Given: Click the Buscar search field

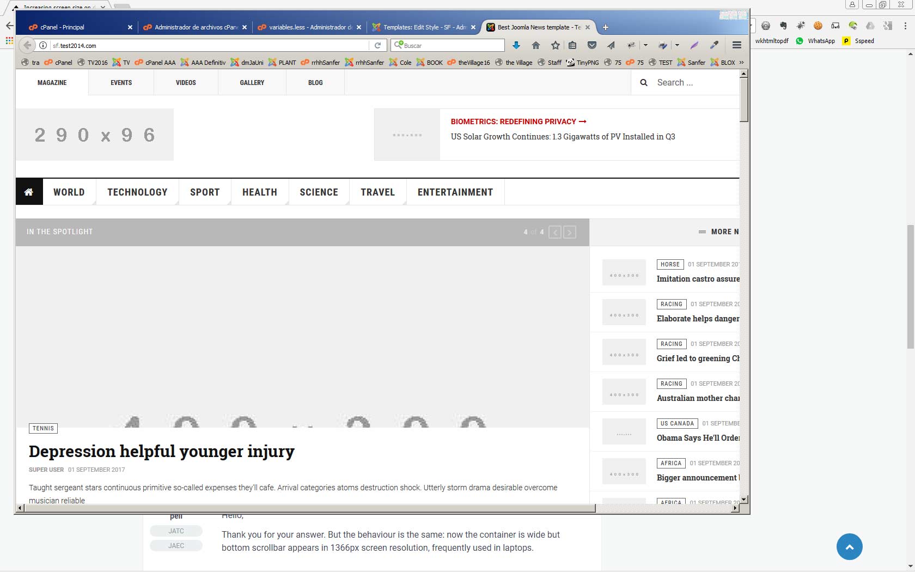Looking at the screenshot, I should [x=448, y=45].
